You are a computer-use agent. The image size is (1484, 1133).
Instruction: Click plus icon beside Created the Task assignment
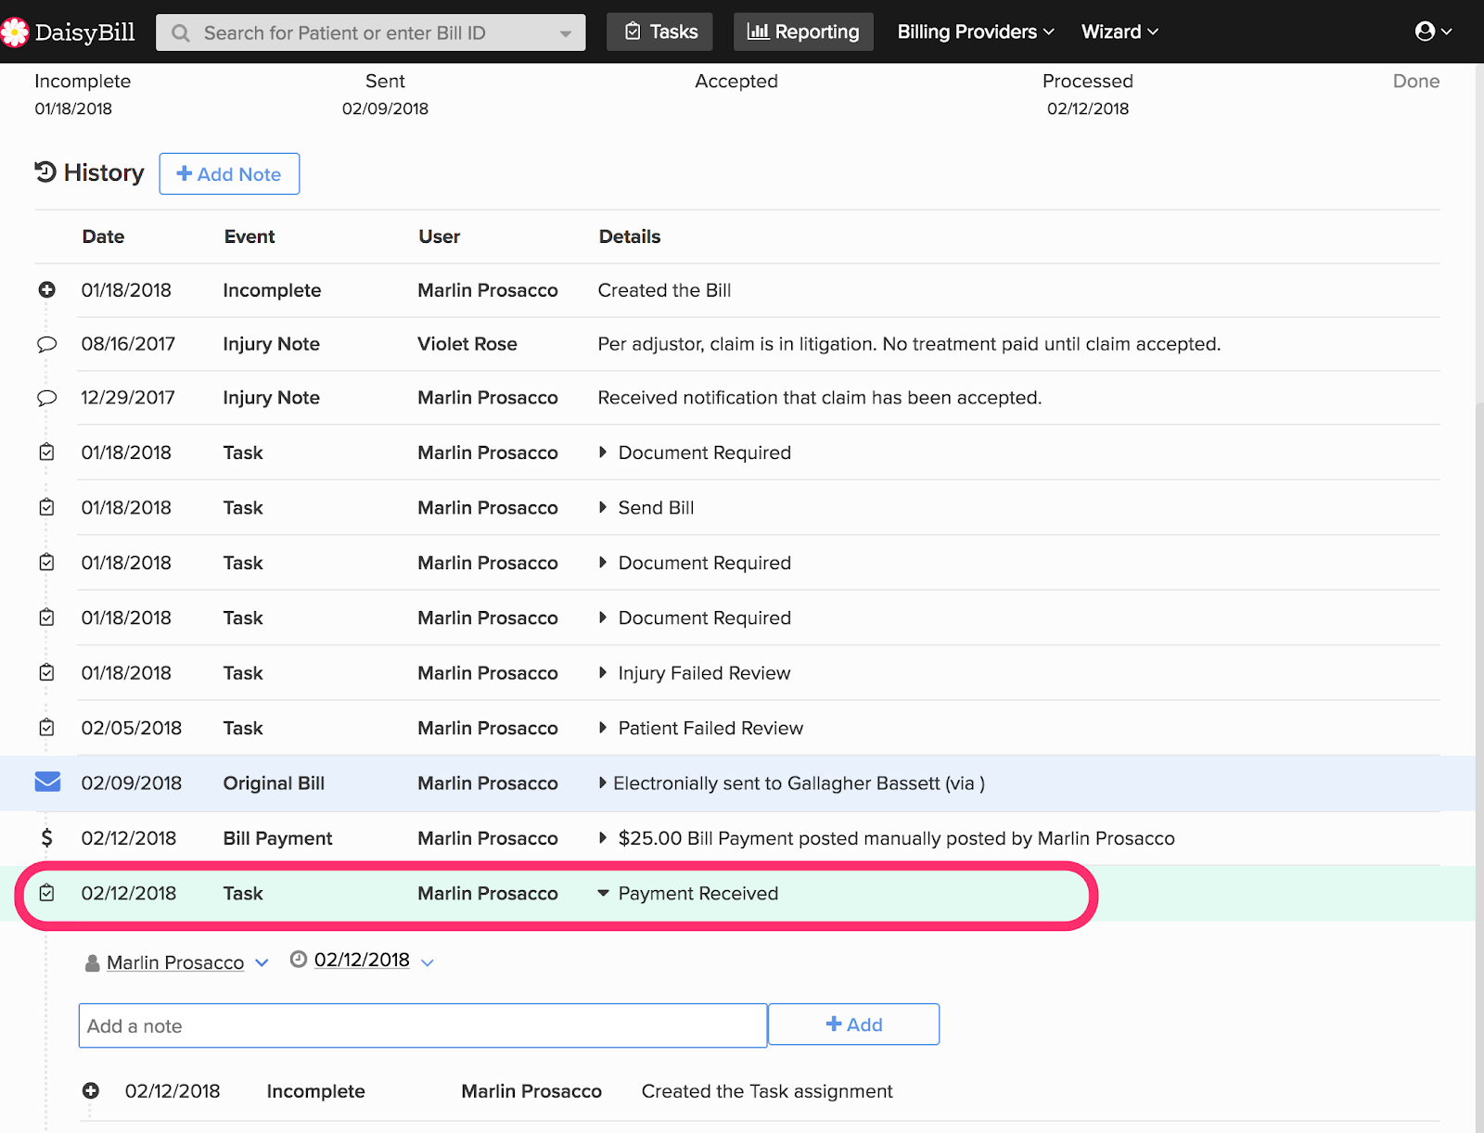91,1091
